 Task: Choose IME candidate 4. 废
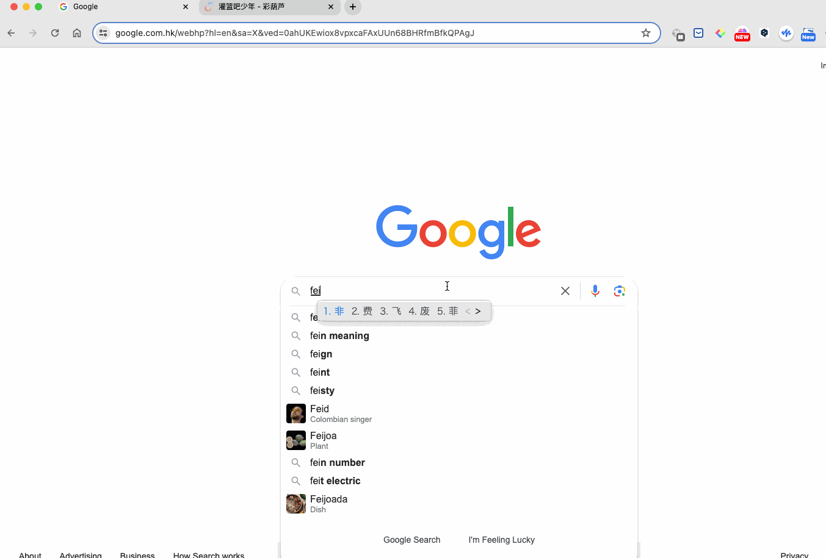pos(419,311)
